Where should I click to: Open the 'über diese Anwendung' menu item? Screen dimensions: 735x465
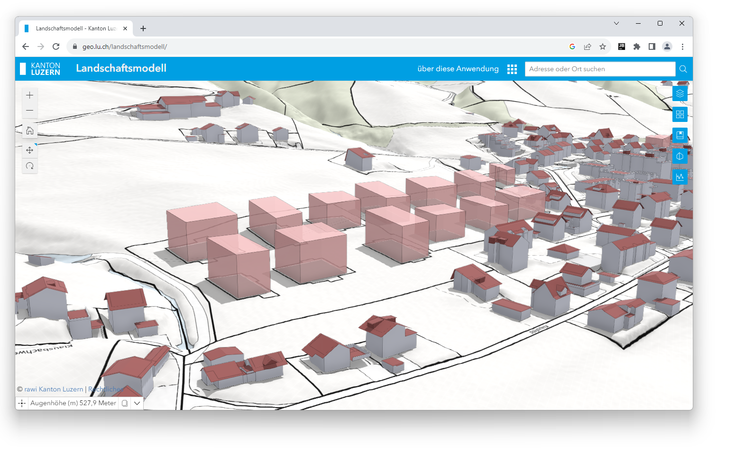pyautogui.click(x=458, y=69)
